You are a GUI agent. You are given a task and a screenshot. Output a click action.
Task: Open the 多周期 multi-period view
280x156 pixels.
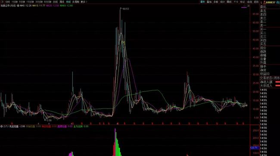(x=76, y=2)
